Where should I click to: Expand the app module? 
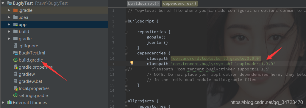[x=9, y=25]
